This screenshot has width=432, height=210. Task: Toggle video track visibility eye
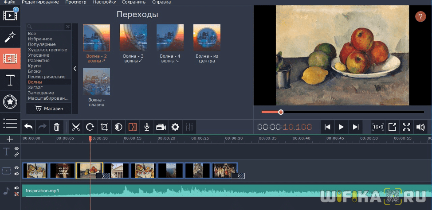[x=16, y=168]
